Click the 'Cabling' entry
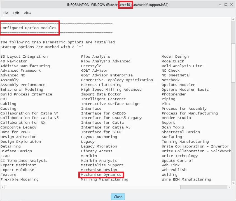 [8, 104]
